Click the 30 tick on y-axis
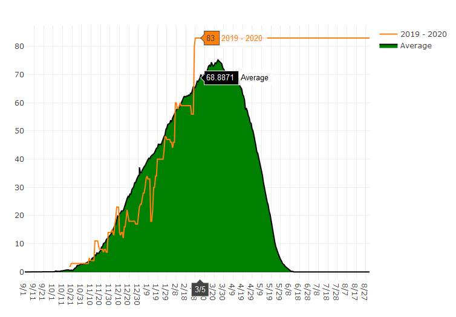 coord(19,187)
